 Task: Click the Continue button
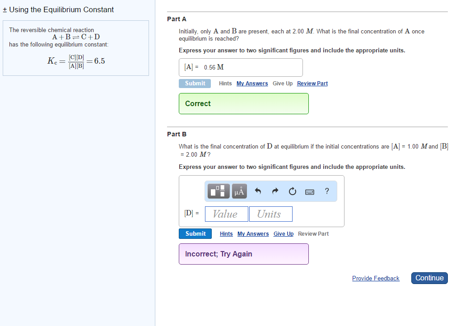[x=429, y=278]
